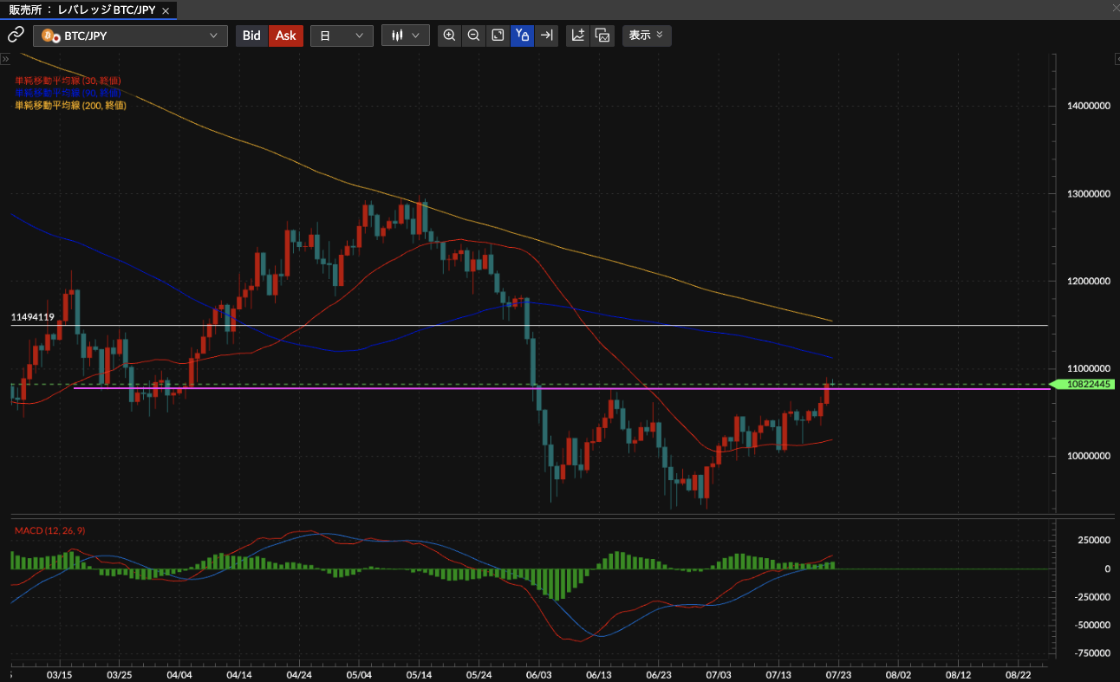The image size is (1120, 682).
Task: Close the レバレッジBTC/JPY tab
Action: 166,11
